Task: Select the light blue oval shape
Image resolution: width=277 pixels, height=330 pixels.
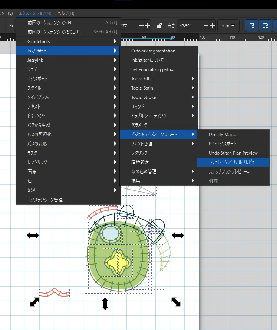Action: [111, 233]
